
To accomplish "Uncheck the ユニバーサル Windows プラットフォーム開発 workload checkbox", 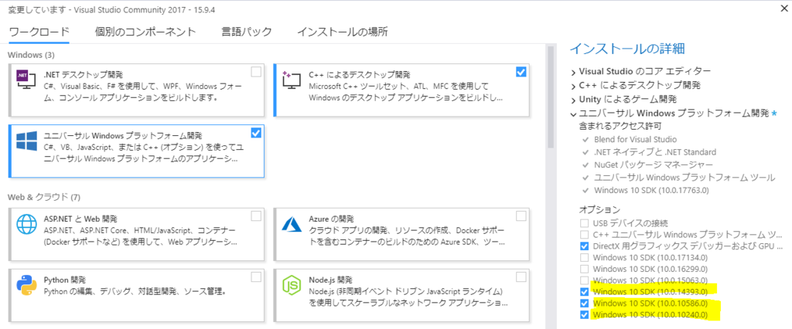I will click(256, 133).
